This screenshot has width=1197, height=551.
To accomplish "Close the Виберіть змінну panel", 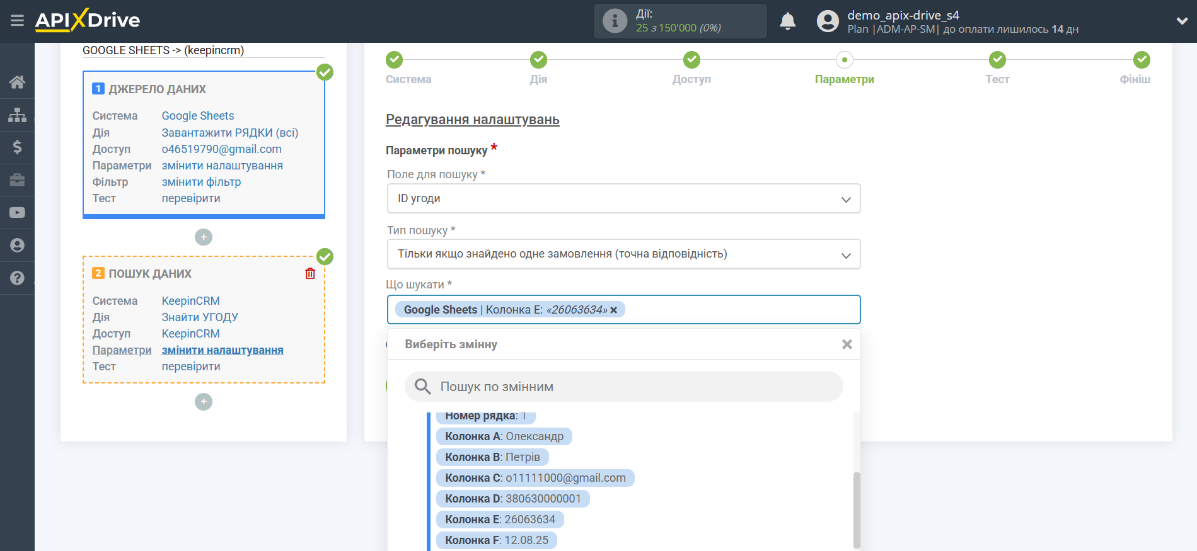I will pos(847,344).
